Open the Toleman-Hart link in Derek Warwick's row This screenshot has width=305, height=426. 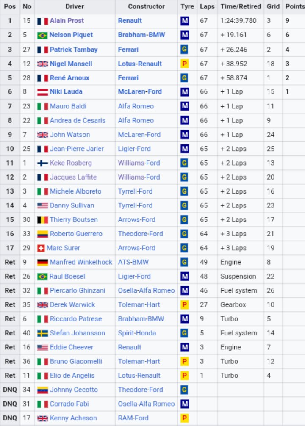coord(139,304)
